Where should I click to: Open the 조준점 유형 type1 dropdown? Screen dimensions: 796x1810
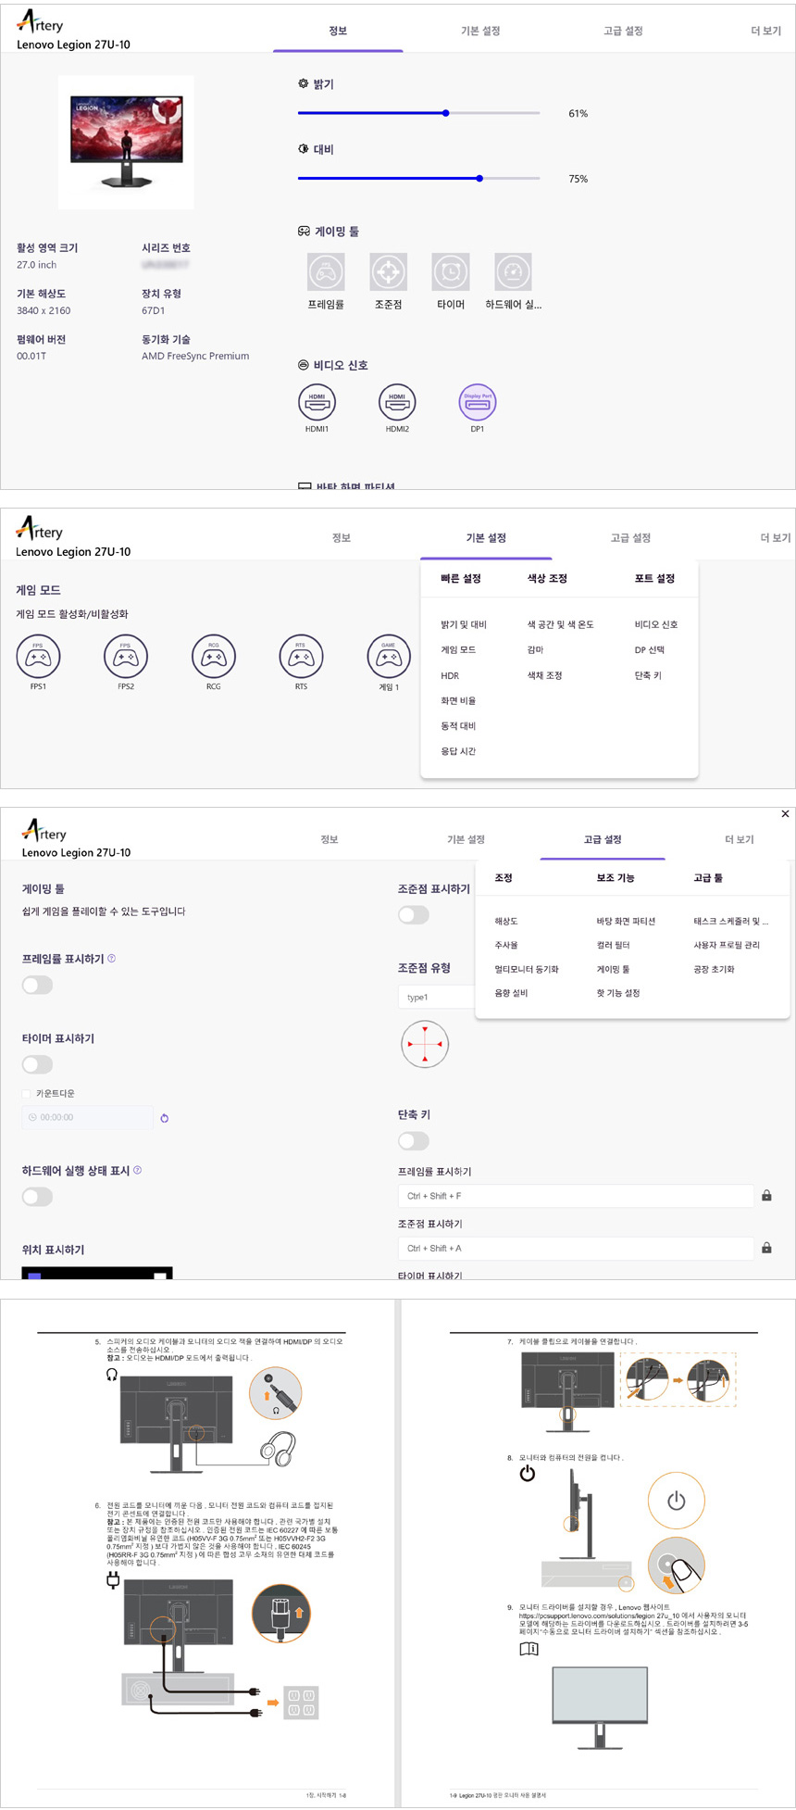coord(435,998)
